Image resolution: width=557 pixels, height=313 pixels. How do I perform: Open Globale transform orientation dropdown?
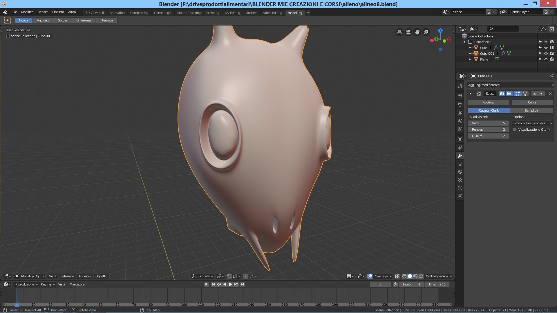pyautogui.click(x=203, y=276)
